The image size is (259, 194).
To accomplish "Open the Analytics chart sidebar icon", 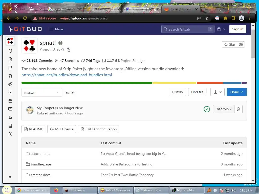I will pos(10,117).
